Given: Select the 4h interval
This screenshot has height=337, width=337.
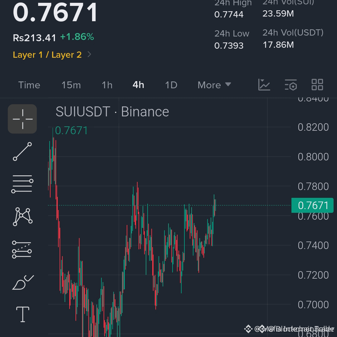Looking at the screenshot, I should click(139, 85).
